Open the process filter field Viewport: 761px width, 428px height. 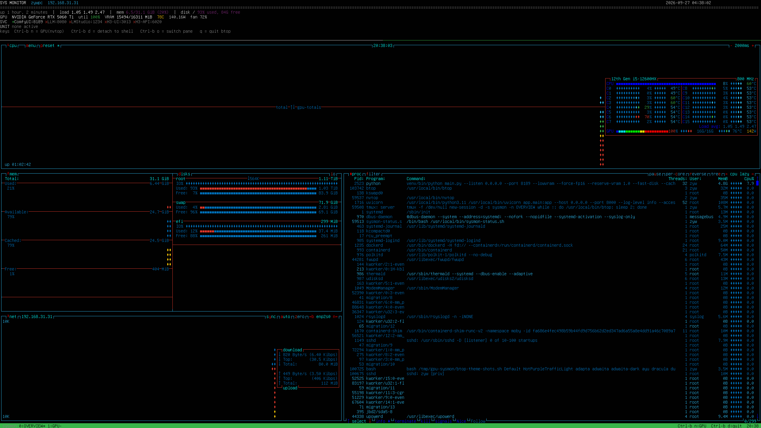[373, 174]
